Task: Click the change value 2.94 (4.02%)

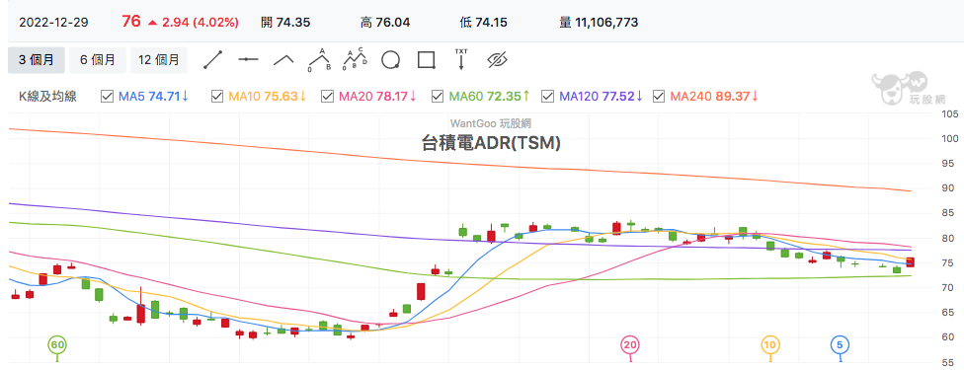Action: coord(200,23)
